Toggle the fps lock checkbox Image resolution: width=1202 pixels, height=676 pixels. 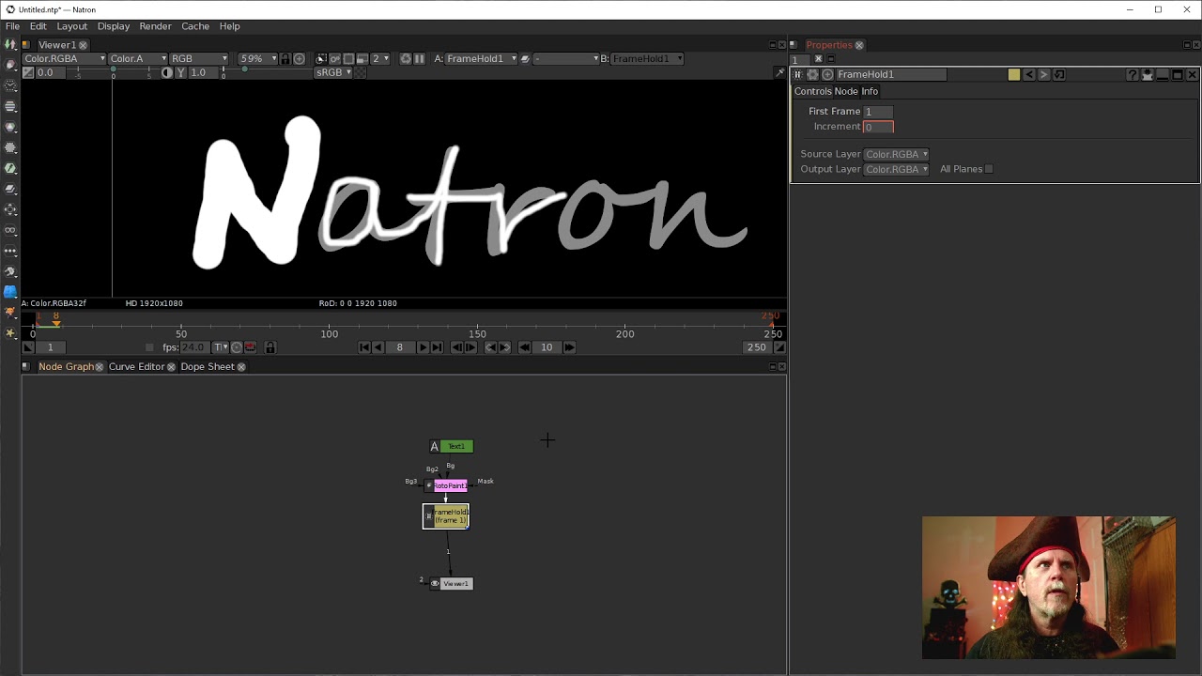[149, 347]
